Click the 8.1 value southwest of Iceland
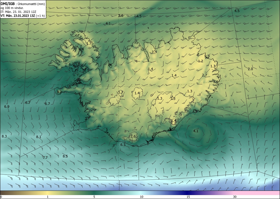280x199 pixels. (x=39, y=137)
